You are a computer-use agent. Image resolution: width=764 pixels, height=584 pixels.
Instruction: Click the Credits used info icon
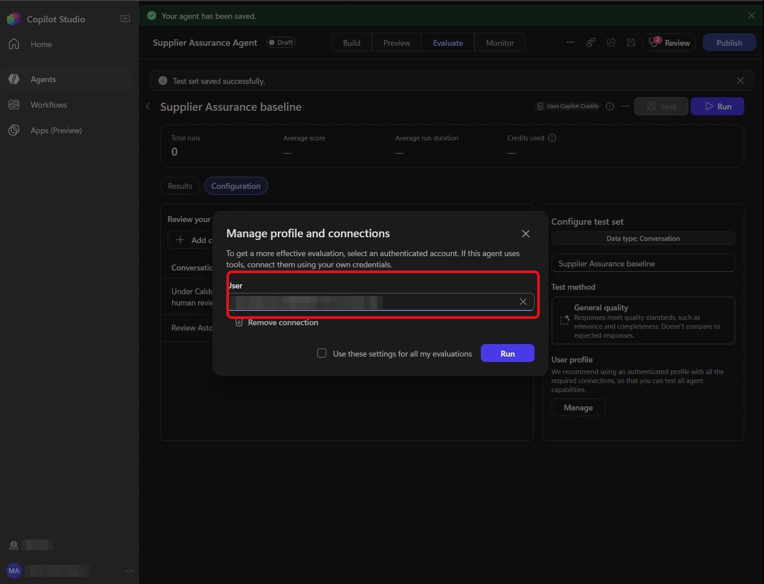(552, 138)
